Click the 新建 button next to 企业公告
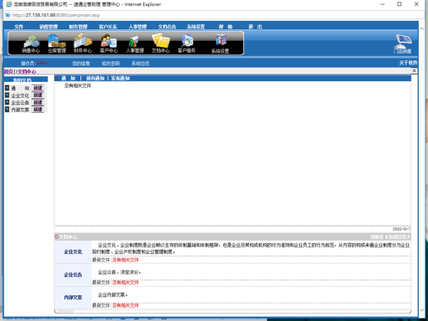This screenshot has width=428, height=321. pyautogui.click(x=38, y=102)
